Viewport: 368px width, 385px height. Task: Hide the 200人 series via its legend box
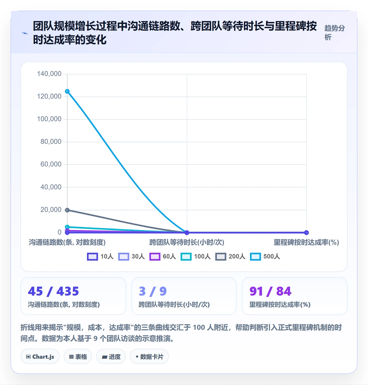221,257
